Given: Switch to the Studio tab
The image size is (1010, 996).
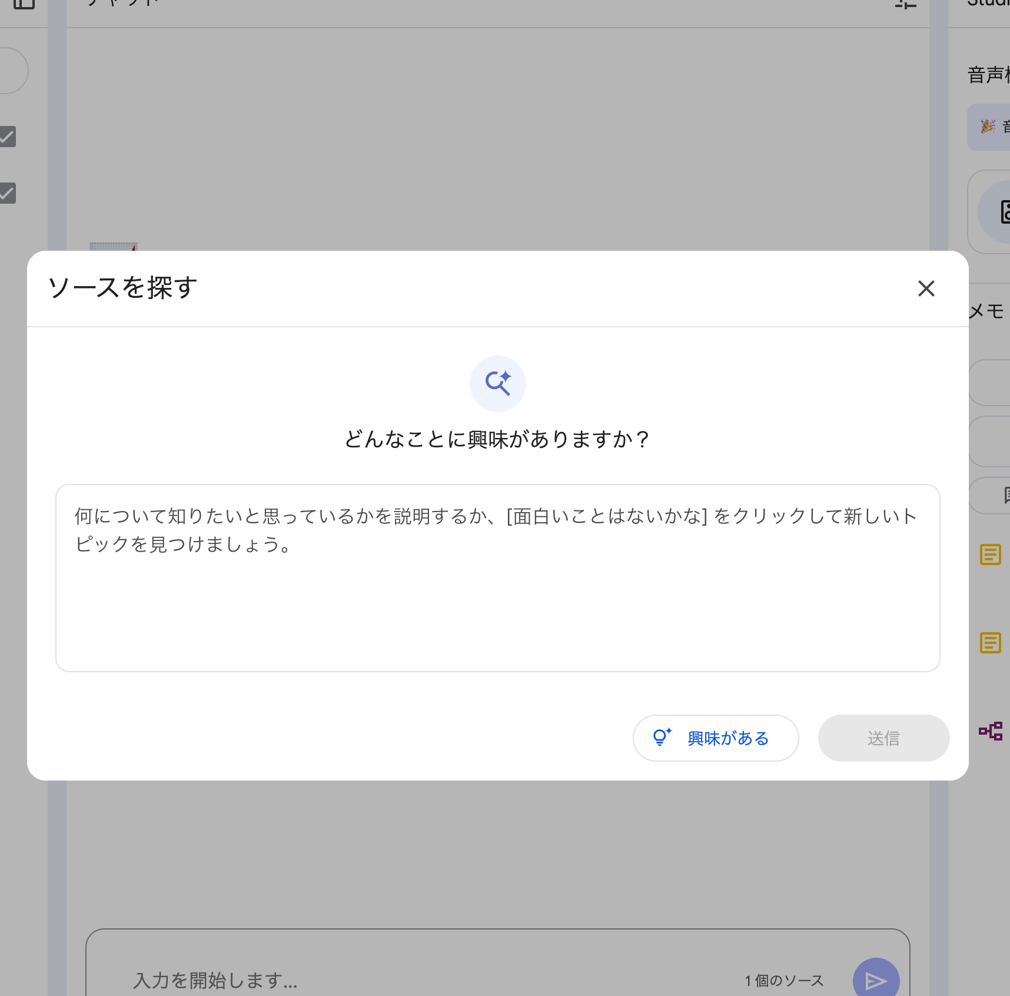Looking at the screenshot, I should 989,4.
